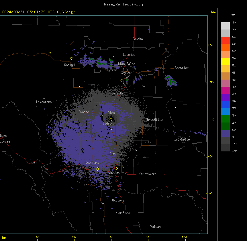Viewport: 247px width, 241px height.
Task: Click the ThreeHills town label
Action: click(x=154, y=120)
